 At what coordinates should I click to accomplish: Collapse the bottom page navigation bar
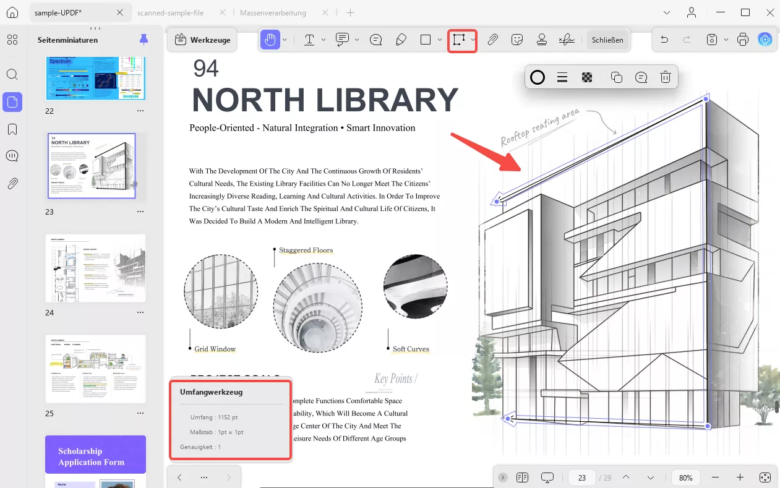503,477
